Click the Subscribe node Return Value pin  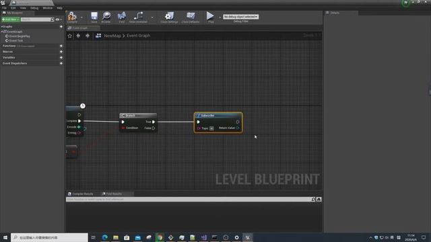(238, 128)
